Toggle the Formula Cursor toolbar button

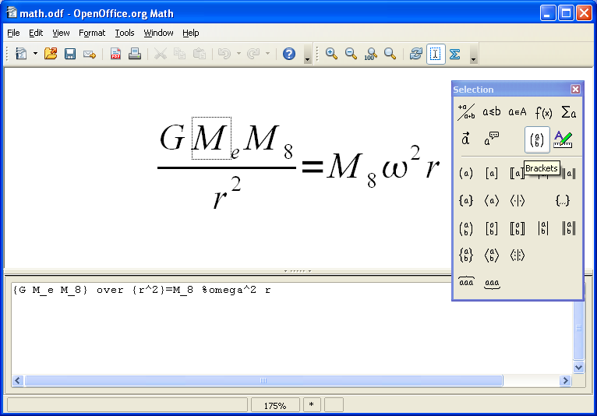tap(435, 54)
